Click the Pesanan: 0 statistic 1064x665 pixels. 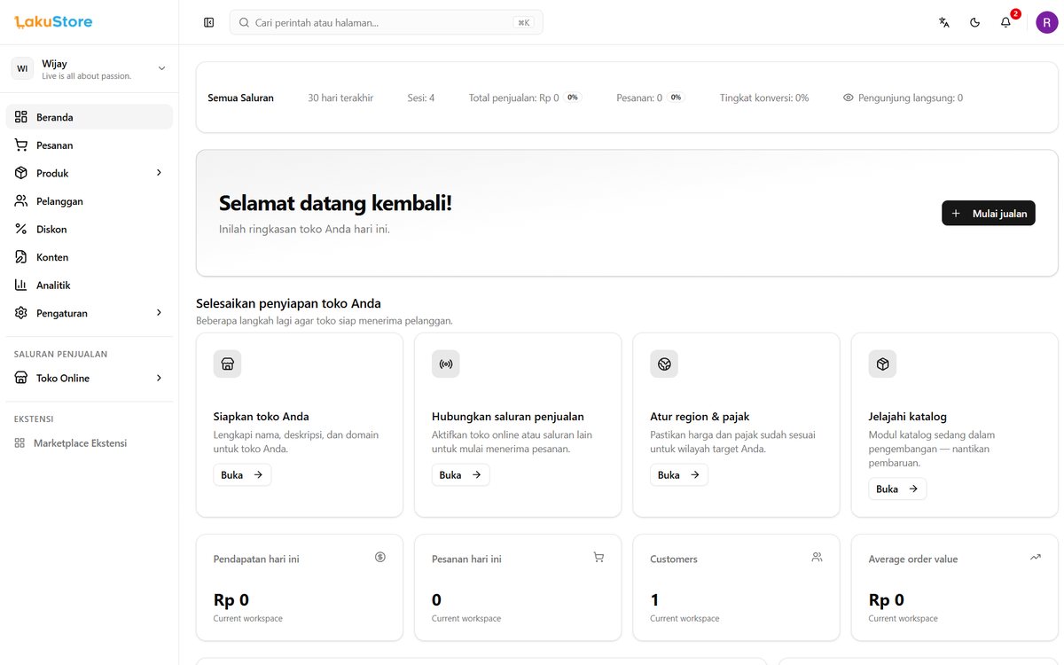point(639,98)
